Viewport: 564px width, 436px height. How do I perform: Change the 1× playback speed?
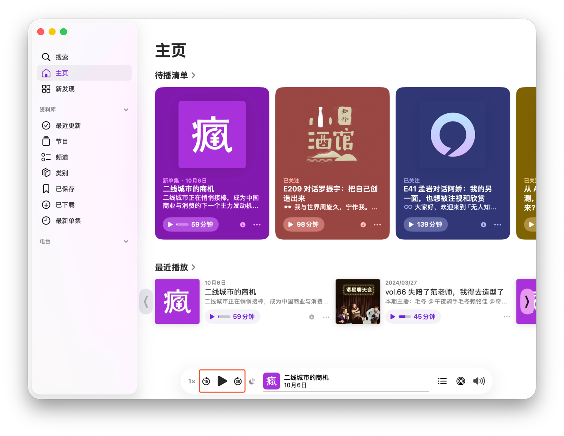point(192,381)
